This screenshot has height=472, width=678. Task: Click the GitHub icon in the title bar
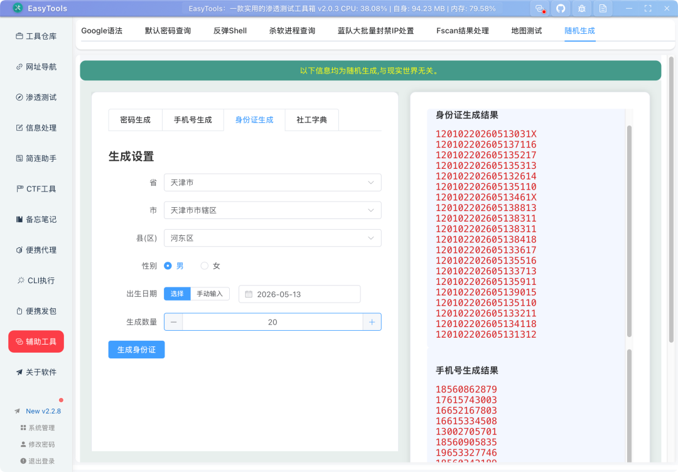(x=561, y=9)
